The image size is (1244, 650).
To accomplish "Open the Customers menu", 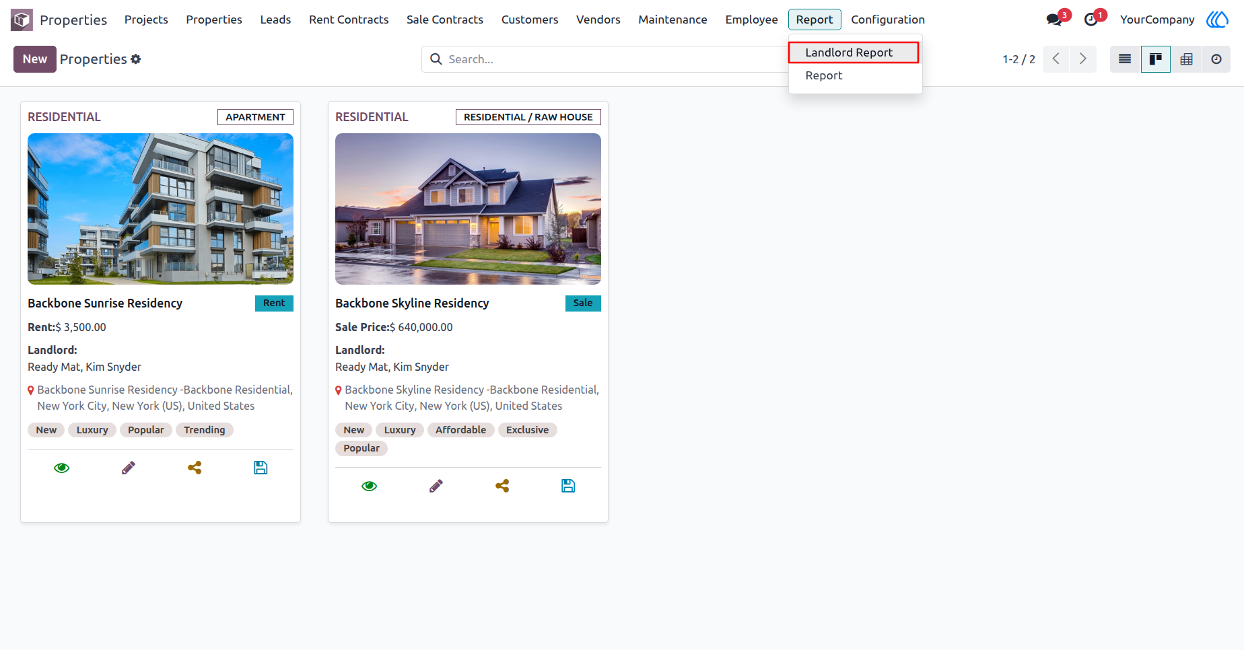I will (x=530, y=20).
